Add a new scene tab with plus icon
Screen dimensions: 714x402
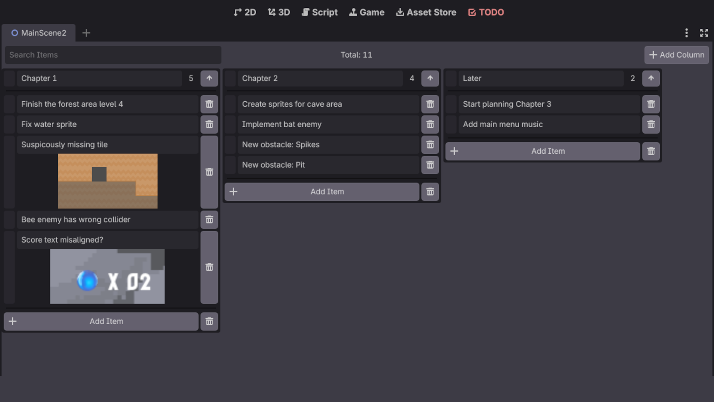[86, 33]
